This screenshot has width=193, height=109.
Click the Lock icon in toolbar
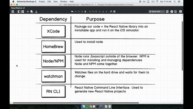coord(103,12)
